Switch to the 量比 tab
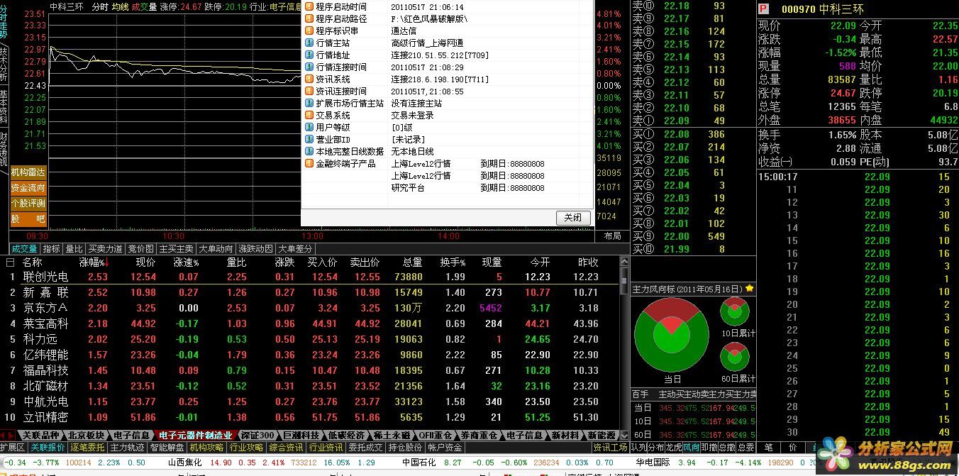 pos(74,249)
